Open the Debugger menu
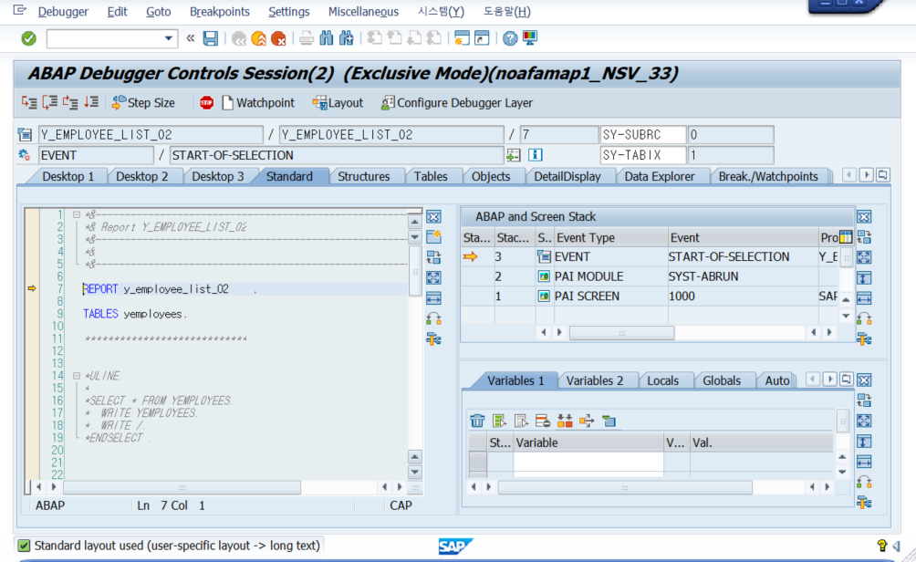 [63, 12]
